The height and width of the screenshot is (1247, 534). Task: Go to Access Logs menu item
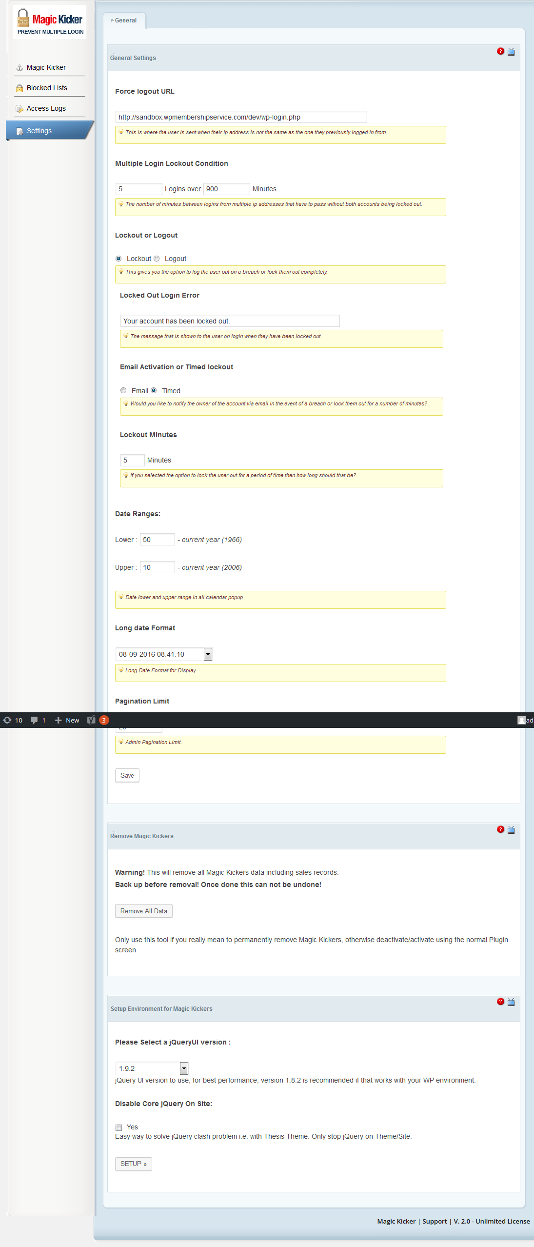click(x=46, y=108)
